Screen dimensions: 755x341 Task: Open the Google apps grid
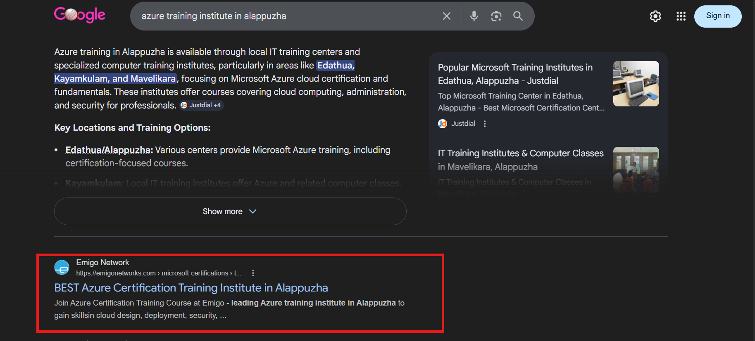coord(681,16)
